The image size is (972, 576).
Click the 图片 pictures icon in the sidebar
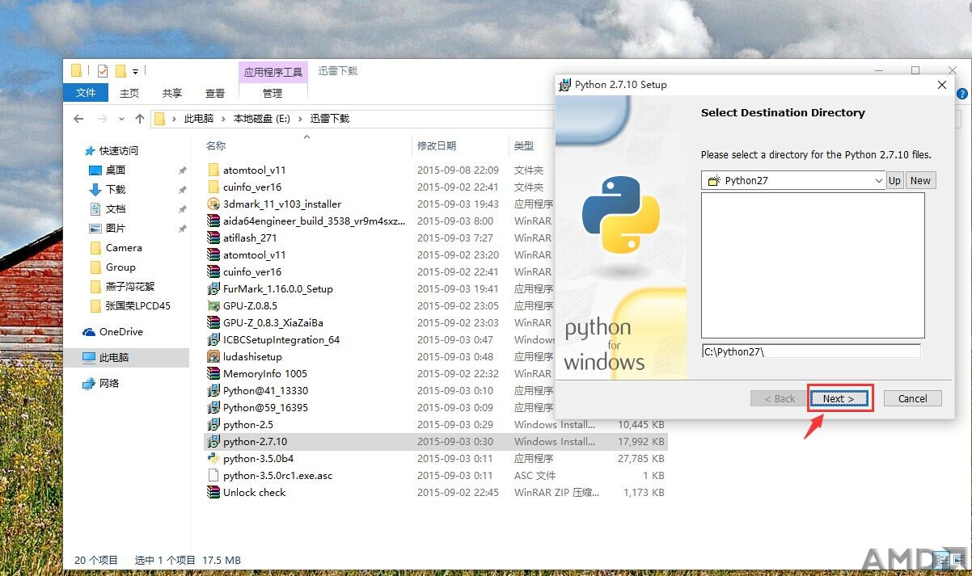pyautogui.click(x=95, y=229)
